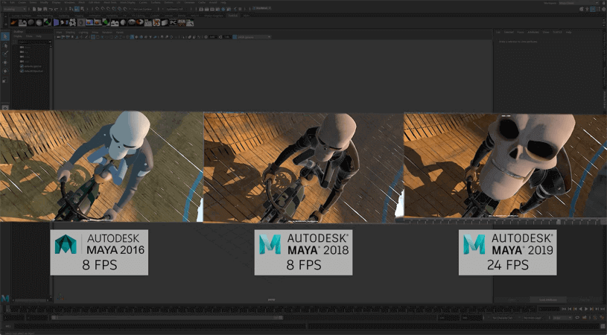The width and height of the screenshot is (607, 335).
Task: Click the viewport exposure value field
Action: pyautogui.click(x=212, y=37)
